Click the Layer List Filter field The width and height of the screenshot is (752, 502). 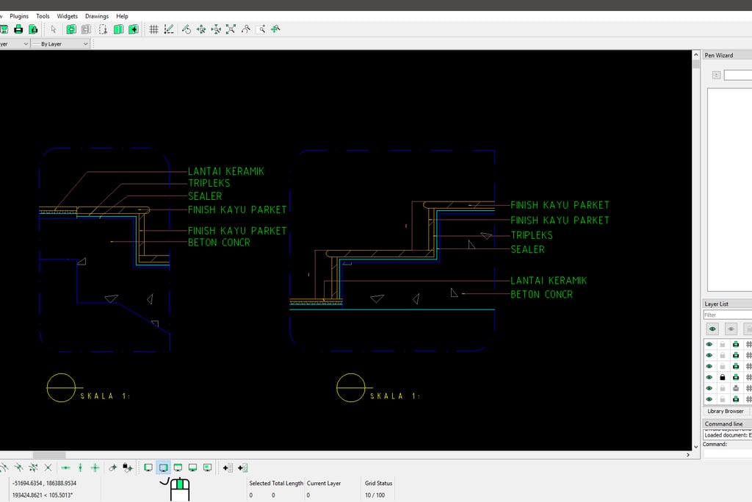point(728,315)
